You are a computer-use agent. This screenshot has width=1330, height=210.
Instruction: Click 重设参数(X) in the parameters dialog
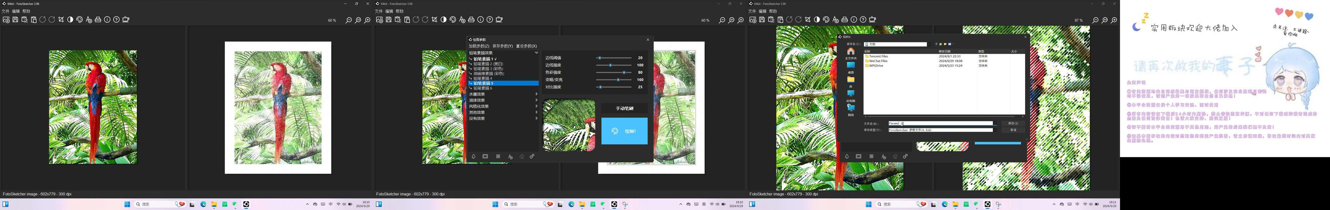[526, 46]
